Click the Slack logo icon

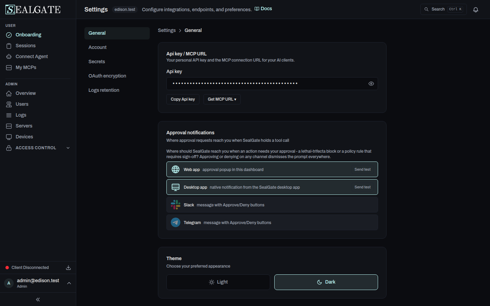coord(176,205)
